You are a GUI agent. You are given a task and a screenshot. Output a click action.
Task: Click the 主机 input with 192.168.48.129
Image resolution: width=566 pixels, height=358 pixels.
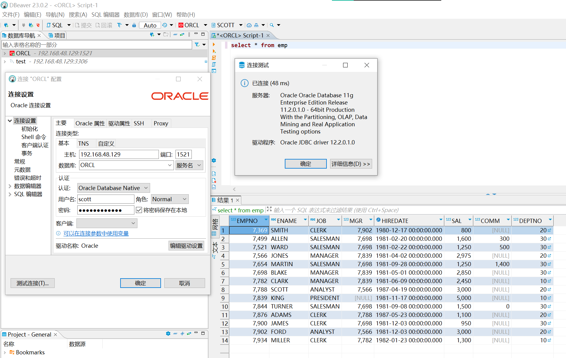pos(119,154)
